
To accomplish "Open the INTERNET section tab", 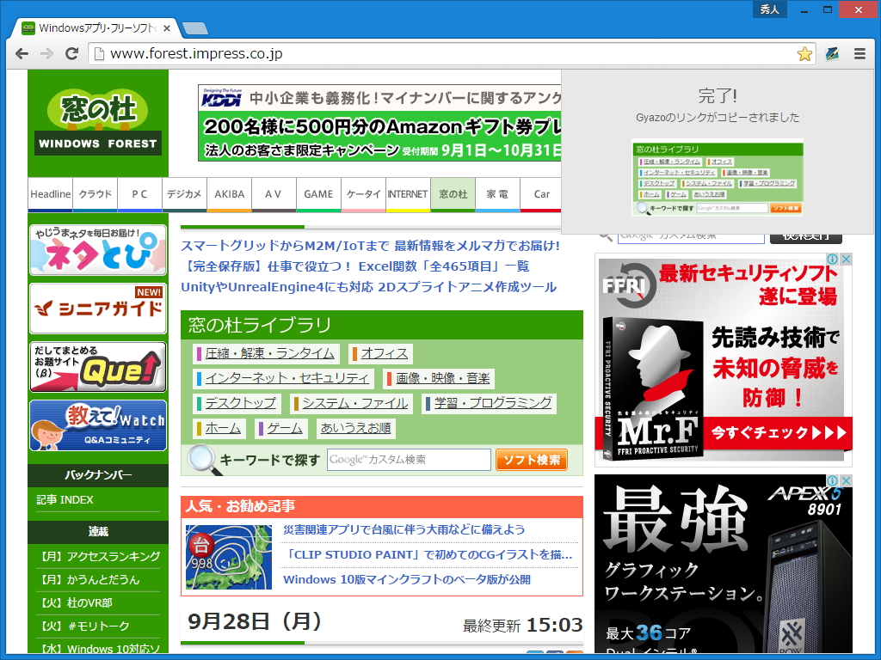I will click(407, 194).
